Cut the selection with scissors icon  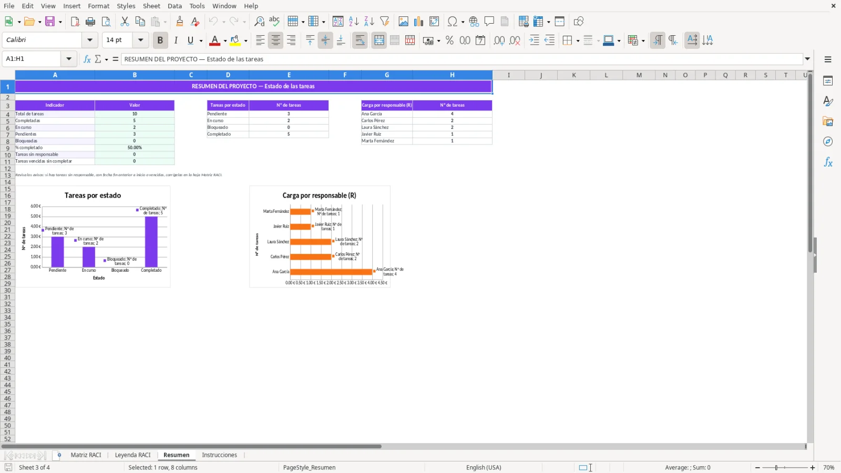point(125,22)
